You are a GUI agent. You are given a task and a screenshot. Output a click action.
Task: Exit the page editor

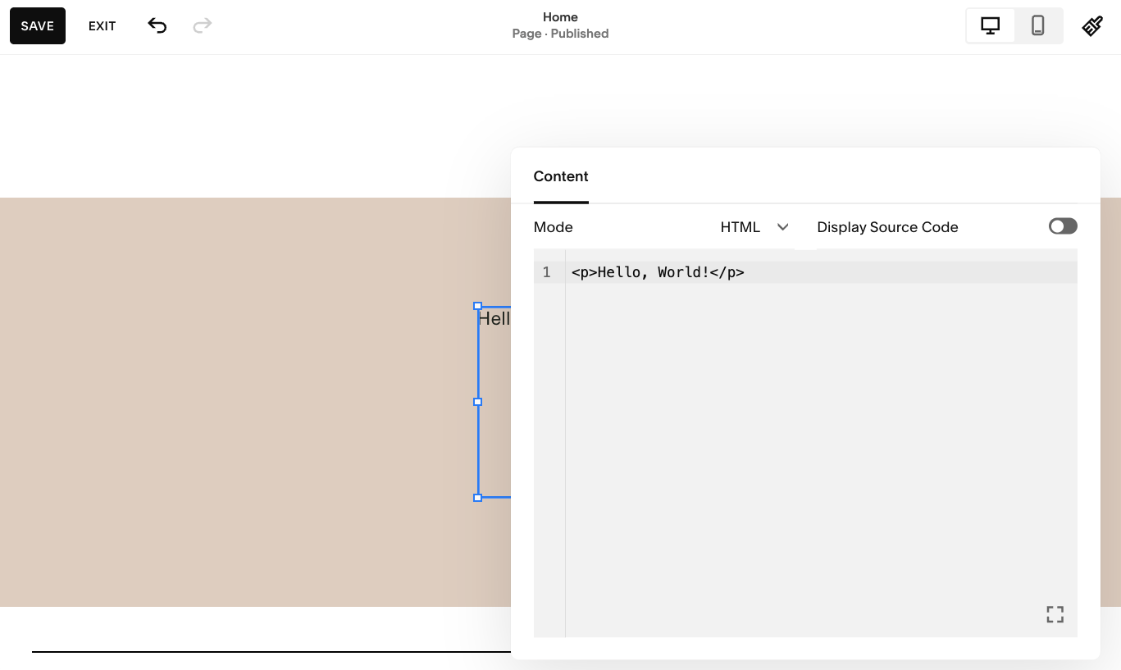pos(102,25)
